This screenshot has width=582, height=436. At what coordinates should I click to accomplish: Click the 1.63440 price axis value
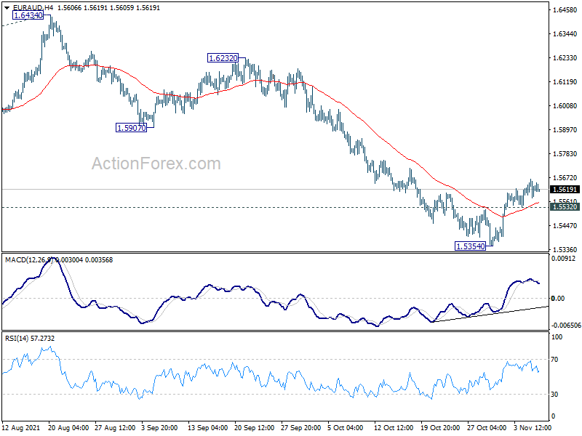[565, 34]
